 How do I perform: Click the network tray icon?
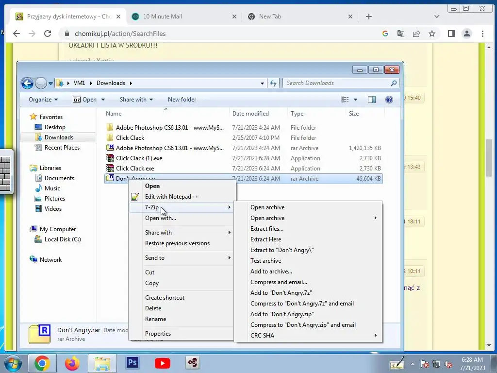[x=436, y=364]
